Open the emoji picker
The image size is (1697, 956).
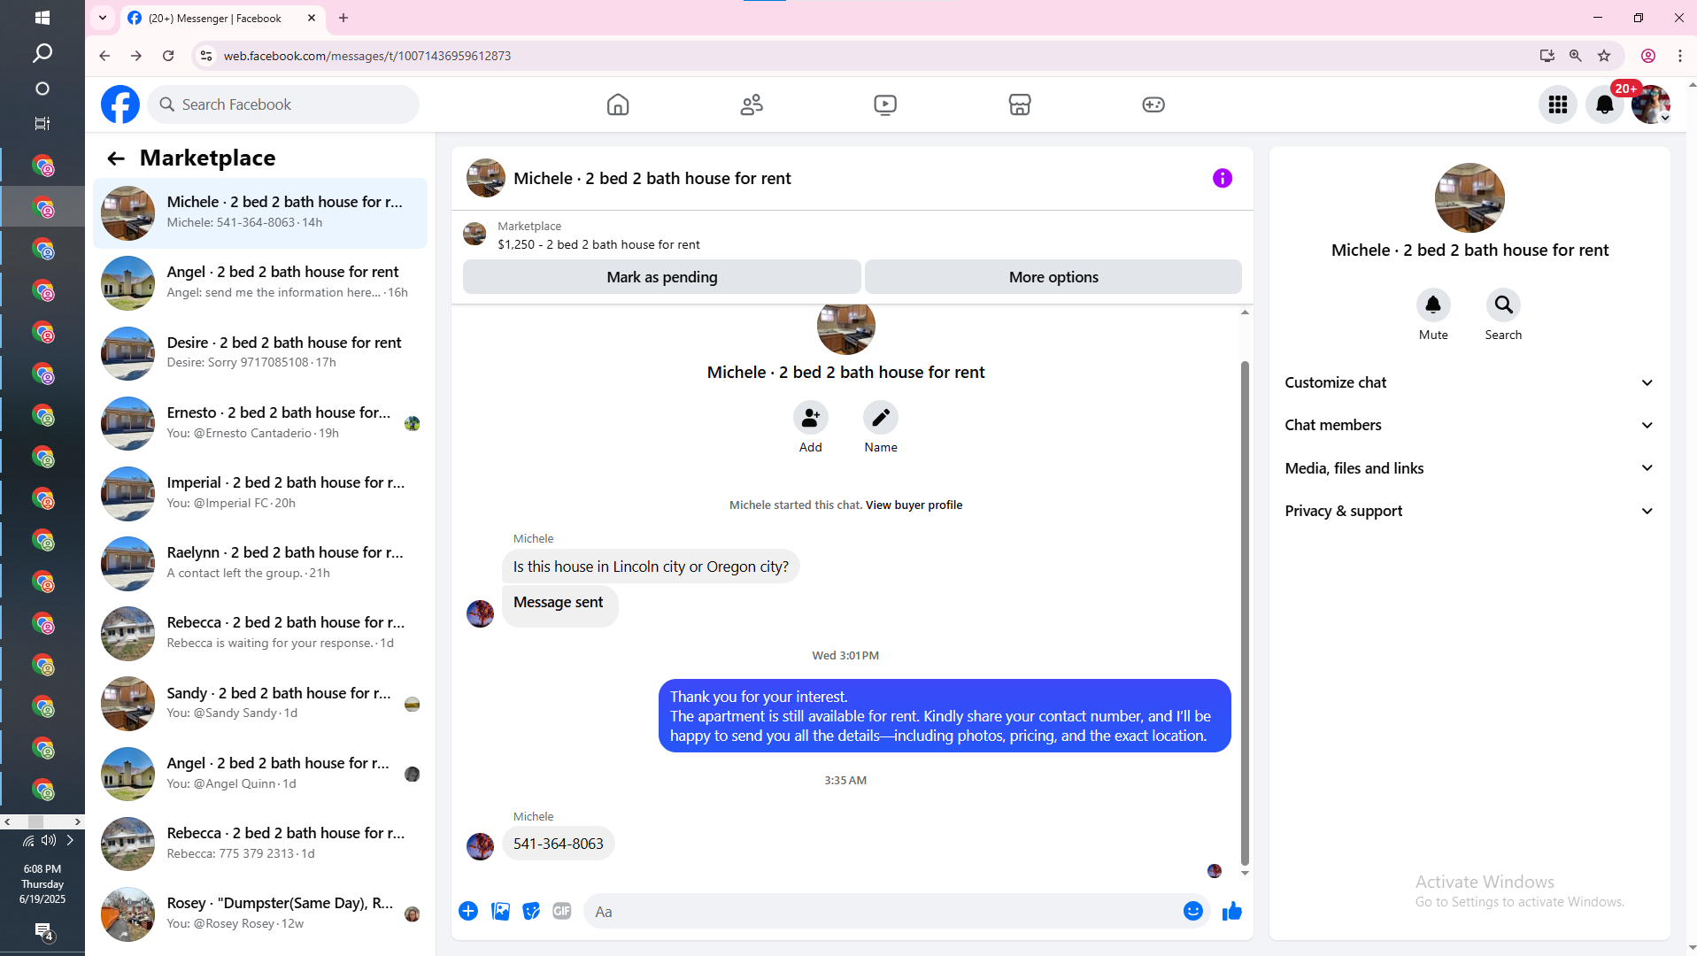point(1193,911)
